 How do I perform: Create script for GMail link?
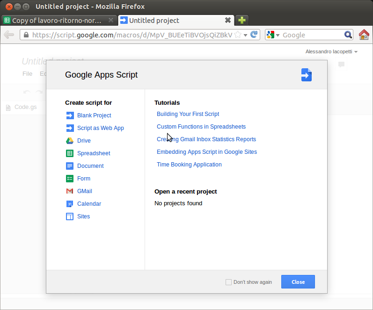[x=84, y=191]
